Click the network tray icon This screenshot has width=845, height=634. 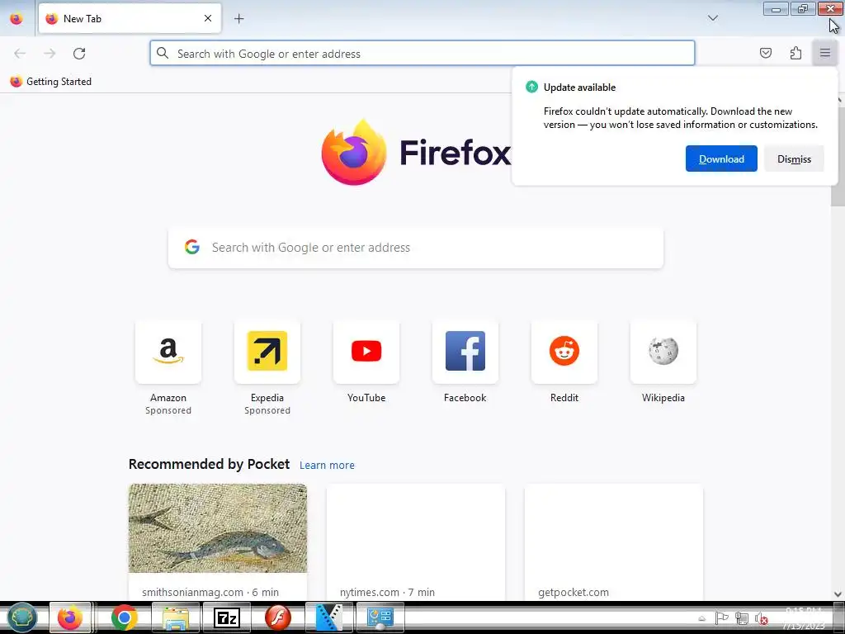click(742, 618)
